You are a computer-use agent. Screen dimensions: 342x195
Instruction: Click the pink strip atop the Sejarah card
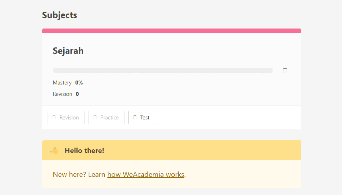pyautogui.click(x=172, y=31)
